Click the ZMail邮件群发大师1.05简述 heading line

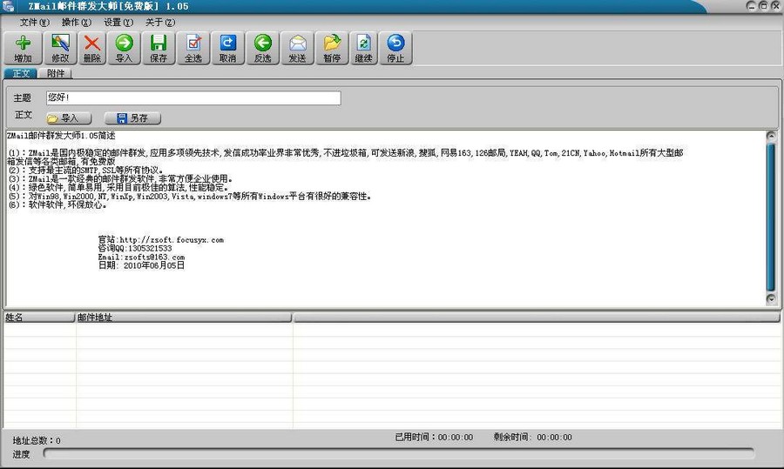tap(61, 136)
